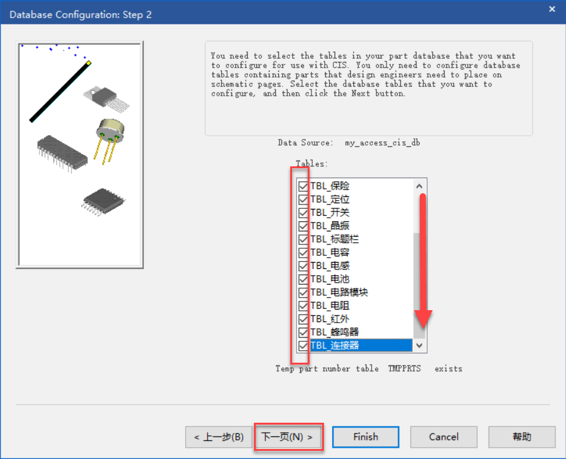
Task: Select the TBL_标题栏 list item label
Action: tap(335, 240)
